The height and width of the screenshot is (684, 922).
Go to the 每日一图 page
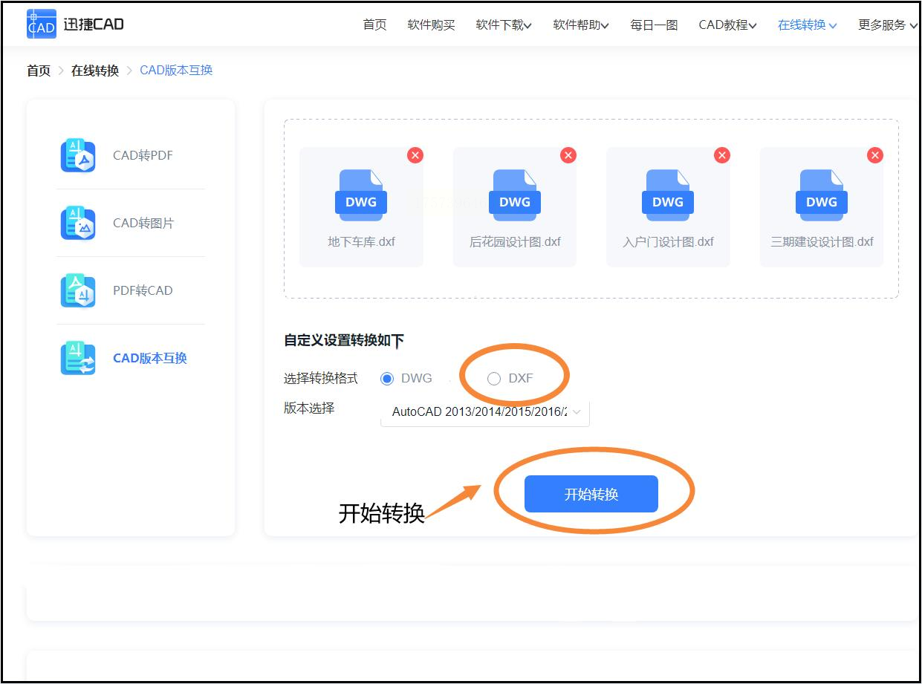point(654,25)
